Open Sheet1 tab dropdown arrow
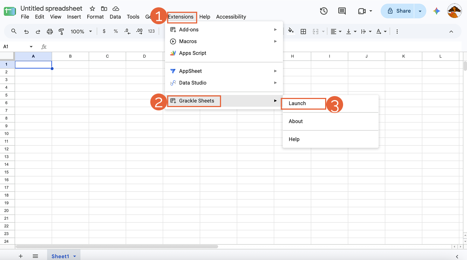 point(75,256)
